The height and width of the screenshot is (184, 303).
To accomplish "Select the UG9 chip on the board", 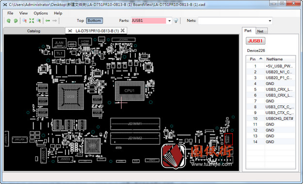I will pyautogui.click(x=71, y=96).
